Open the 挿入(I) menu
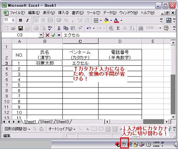Image resolution: width=178 pixels, height=149 pixels. pyautogui.click(x=63, y=13)
